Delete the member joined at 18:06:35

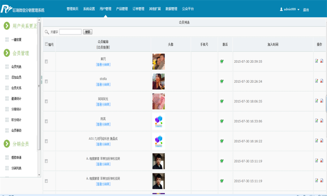pos(322,101)
